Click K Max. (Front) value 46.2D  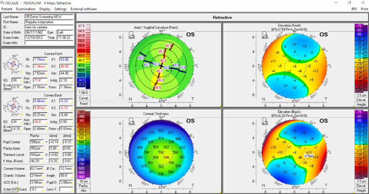pyautogui.click(x=37, y=161)
